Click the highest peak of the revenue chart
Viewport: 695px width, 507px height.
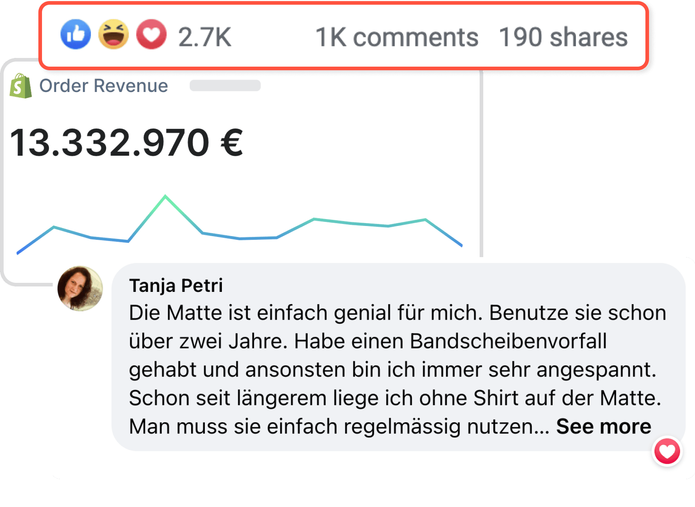click(165, 196)
